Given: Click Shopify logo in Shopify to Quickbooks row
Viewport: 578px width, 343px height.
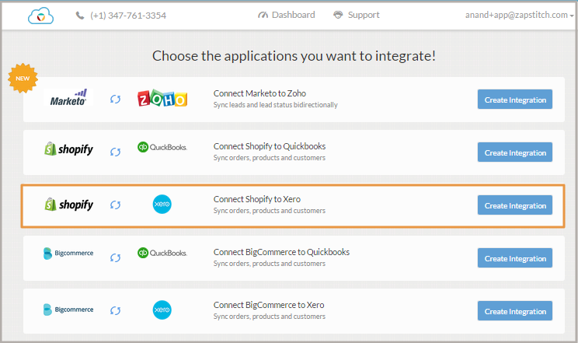Looking at the screenshot, I should tap(68, 149).
